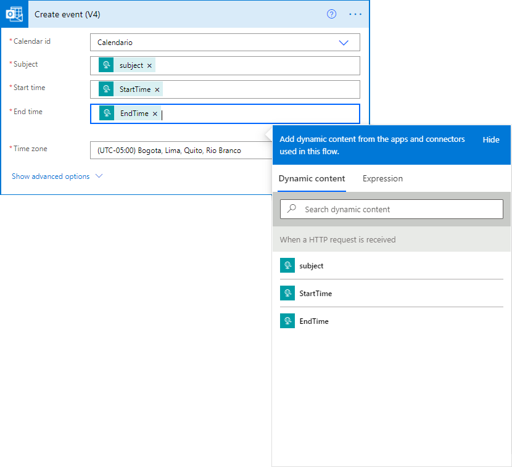Select StartTime in dynamic content list
Screen dimensions: 512x467
pyautogui.click(x=392, y=293)
